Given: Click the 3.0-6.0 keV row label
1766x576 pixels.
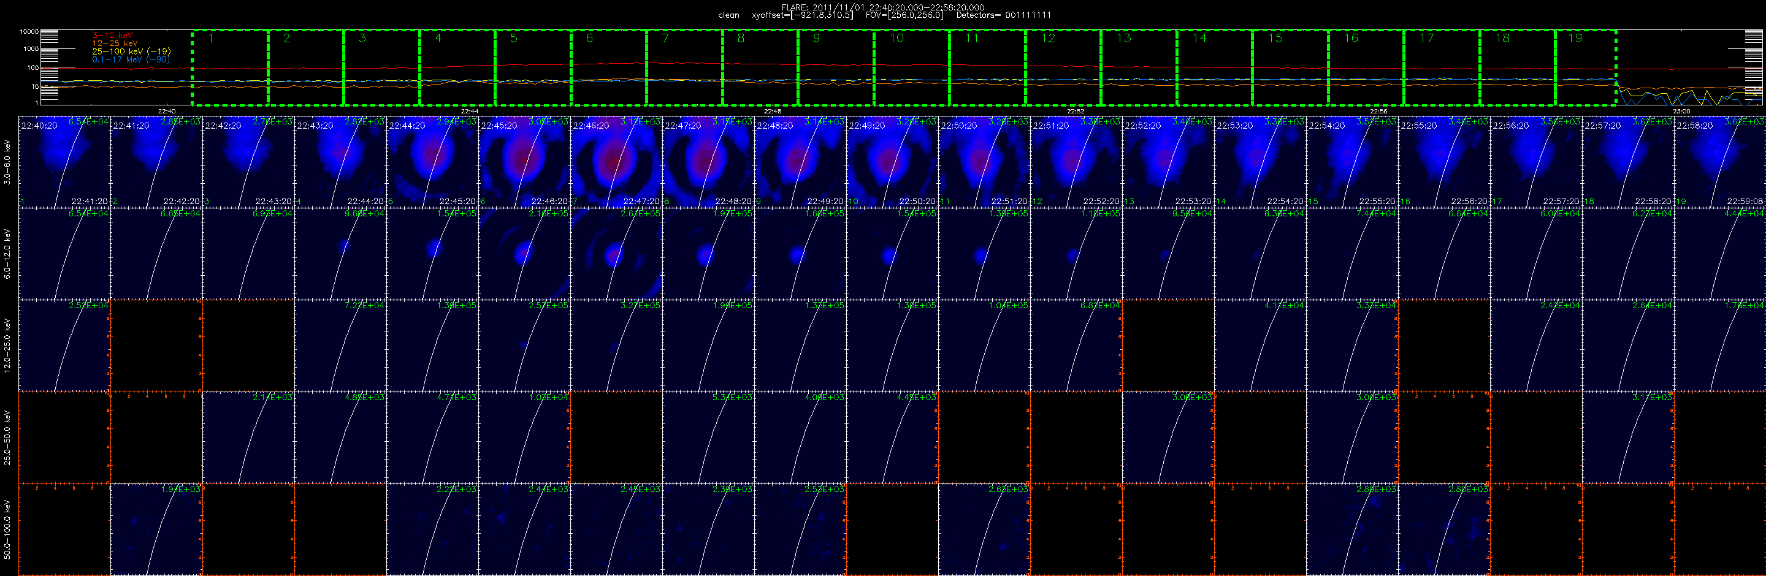Looking at the screenshot, I should click(x=7, y=162).
